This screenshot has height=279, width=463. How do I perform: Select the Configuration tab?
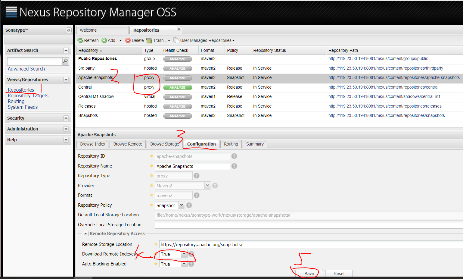point(201,144)
